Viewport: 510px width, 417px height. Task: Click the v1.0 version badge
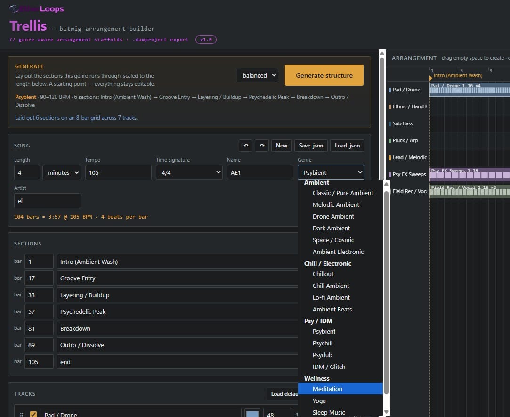click(206, 40)
